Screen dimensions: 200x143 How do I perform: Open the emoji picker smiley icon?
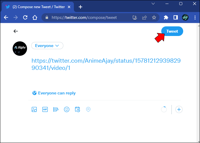tap(67, 109)
